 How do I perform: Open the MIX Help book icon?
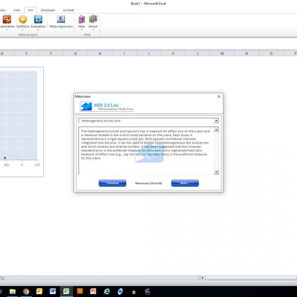click(x=82, y=19)
